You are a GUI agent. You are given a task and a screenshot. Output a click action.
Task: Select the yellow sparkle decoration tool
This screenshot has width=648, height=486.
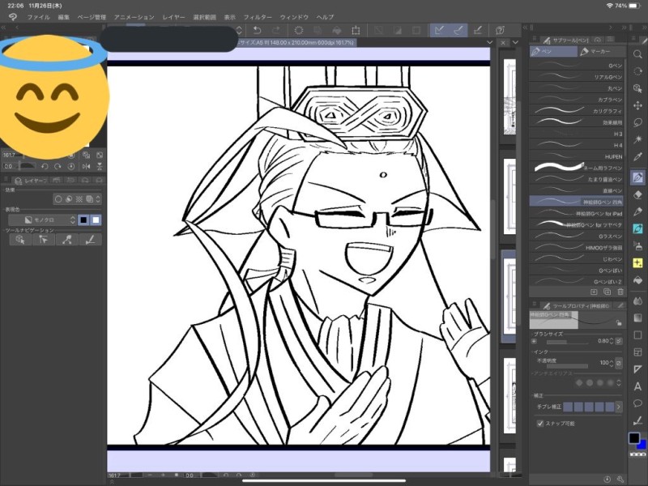[x=637, y=262]
